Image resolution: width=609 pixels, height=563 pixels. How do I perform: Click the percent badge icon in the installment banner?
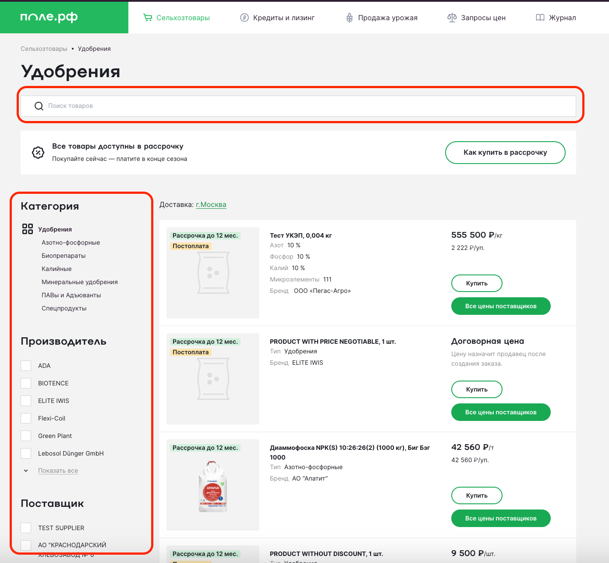click(x=38, y=153)
